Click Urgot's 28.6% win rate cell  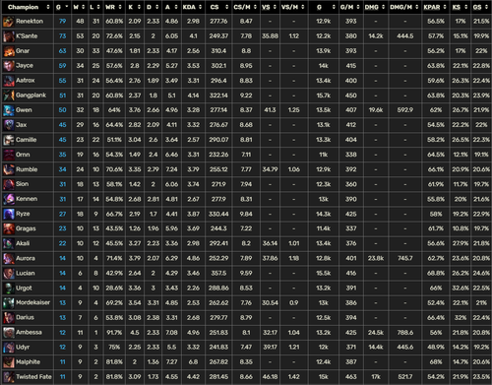114,289
